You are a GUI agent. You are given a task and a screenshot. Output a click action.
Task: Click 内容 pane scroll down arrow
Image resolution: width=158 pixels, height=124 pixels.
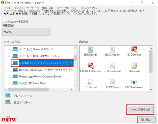(x=151, y=90)
